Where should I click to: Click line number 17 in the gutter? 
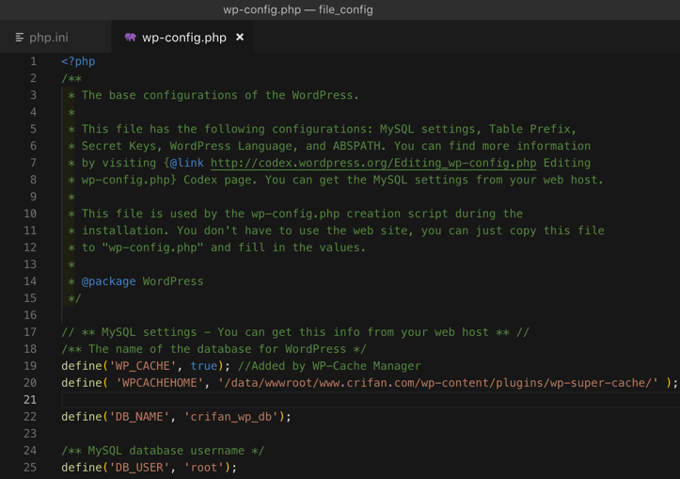pyautogui.click(x=30, y=332)
